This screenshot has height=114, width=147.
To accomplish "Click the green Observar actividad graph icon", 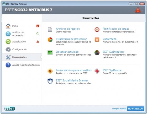I will [x=50, y=52].
